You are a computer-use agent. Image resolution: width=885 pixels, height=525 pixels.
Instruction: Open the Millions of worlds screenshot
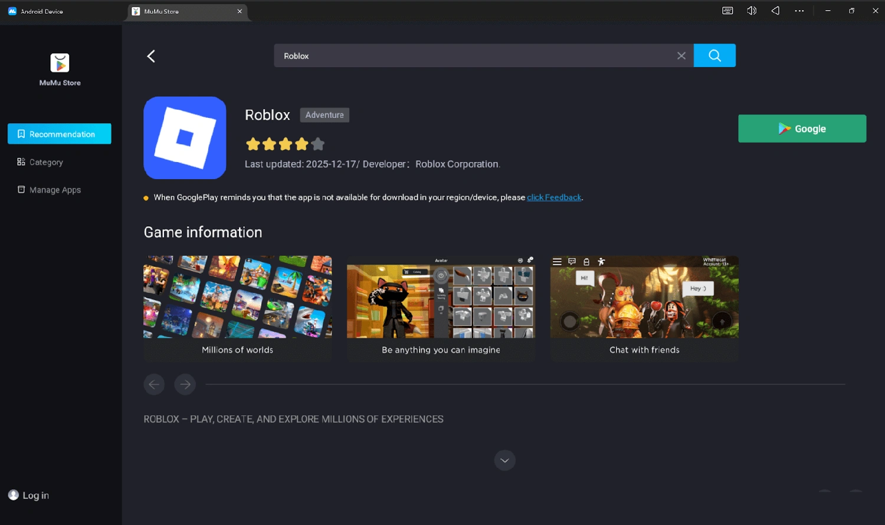click(237, 297)
